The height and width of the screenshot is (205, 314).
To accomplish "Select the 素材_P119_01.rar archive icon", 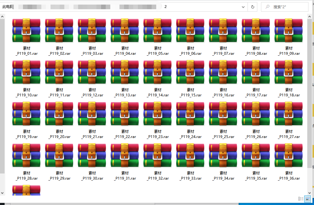I will (26, 30).
